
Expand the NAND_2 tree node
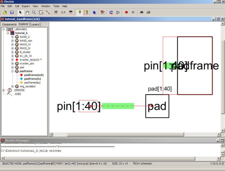pyautogui.click(x=13, y=37)
